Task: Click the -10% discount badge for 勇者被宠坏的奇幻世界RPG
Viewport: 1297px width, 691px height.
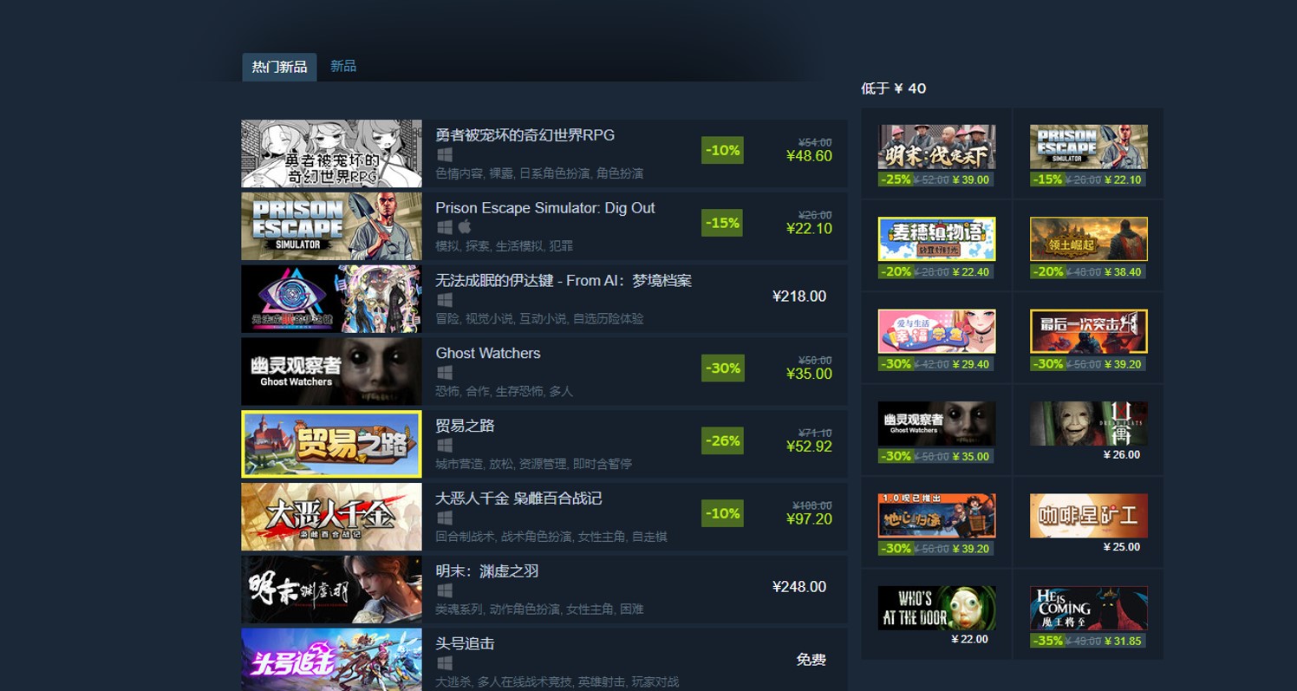Action: (x=722, y=150)
